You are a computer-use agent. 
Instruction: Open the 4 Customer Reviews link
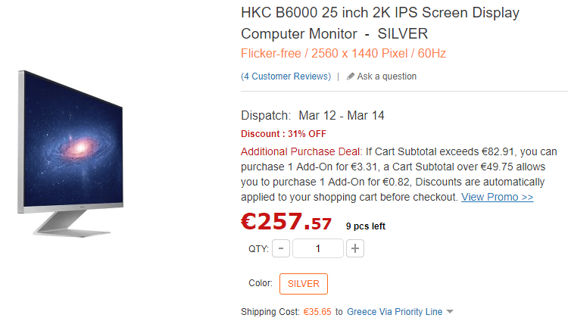(x=286, y=76)
